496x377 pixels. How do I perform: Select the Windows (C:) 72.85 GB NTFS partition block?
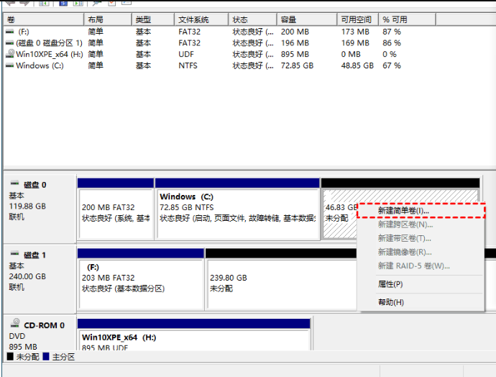click(x=238, y=213)
